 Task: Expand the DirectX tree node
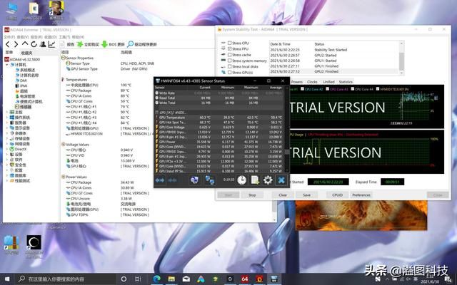7,149
